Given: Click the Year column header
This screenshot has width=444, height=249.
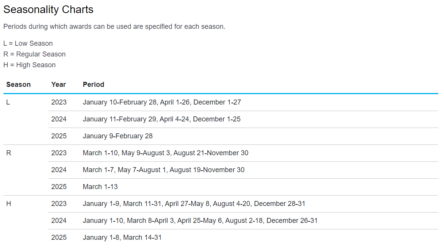Looking at the screenshot, I should pos(58,85).
